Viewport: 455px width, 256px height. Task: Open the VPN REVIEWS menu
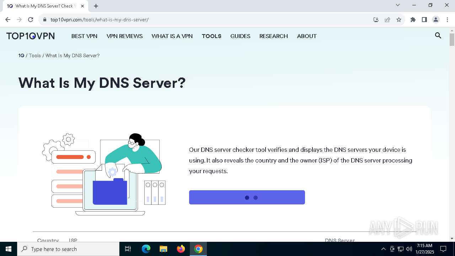pyautogui.click(x=124, y=36)
